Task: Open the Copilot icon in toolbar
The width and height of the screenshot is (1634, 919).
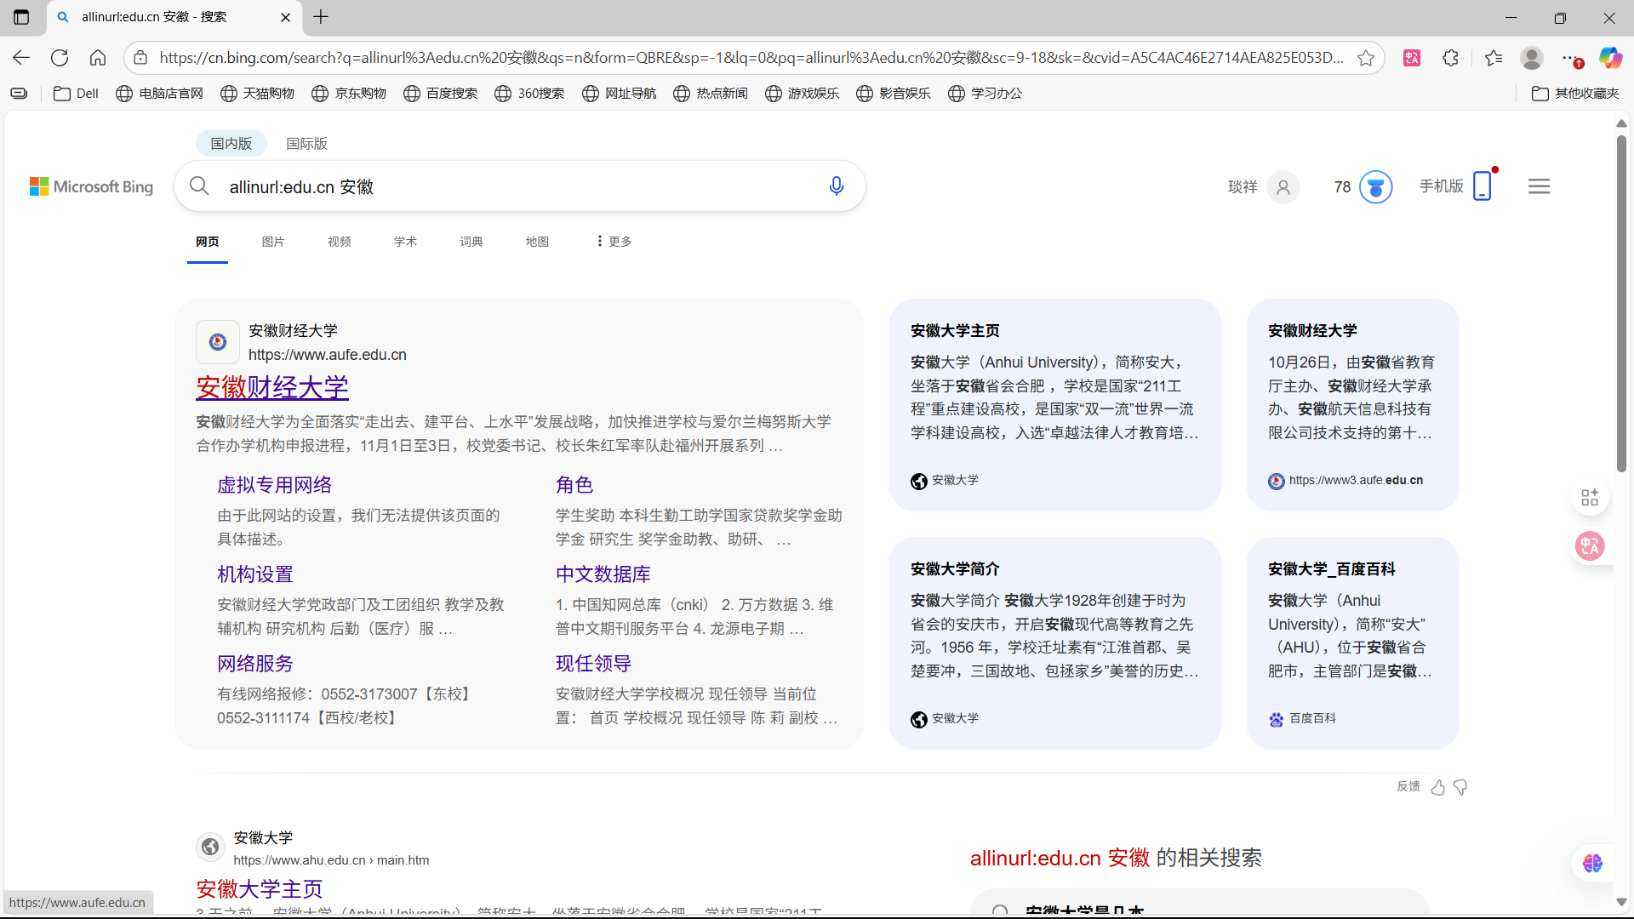Action: (x=1609, y=58)
